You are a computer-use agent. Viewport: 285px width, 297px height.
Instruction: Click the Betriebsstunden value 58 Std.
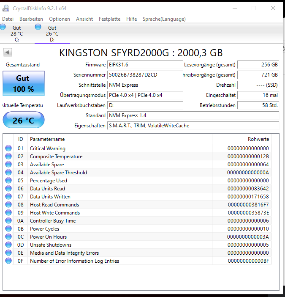(x=258, y=105)
